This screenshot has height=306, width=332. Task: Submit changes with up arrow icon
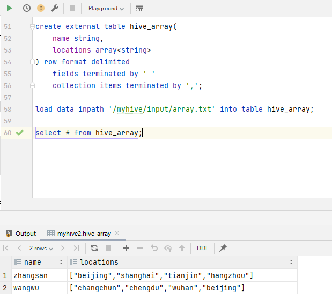pyautogui.click(x=182, y=248)
